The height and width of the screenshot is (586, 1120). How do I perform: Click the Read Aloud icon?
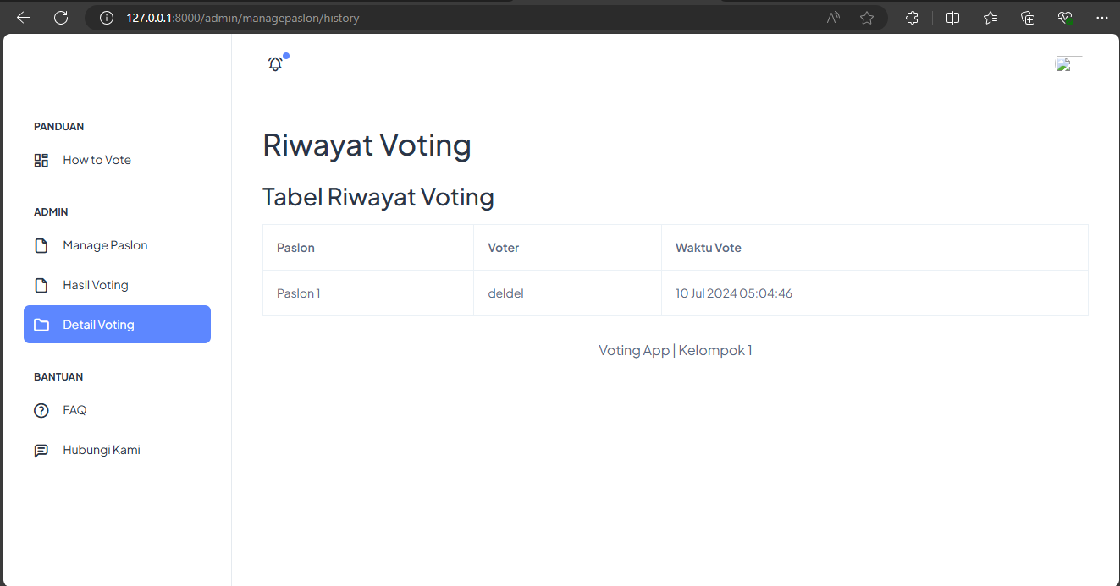pos(834,18)
